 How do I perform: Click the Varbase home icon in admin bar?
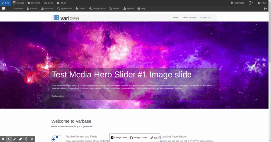pos(4,9)
